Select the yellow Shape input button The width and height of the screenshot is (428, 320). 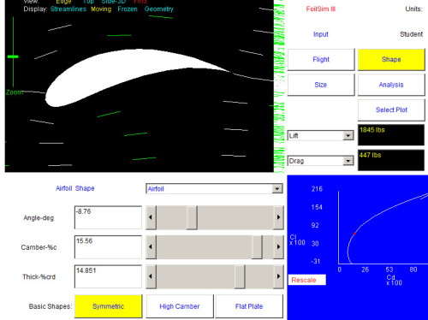tap(391, 60)
